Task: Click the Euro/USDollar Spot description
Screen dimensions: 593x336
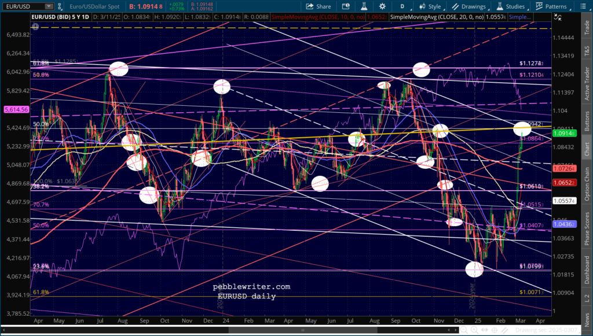Action: 94,6
